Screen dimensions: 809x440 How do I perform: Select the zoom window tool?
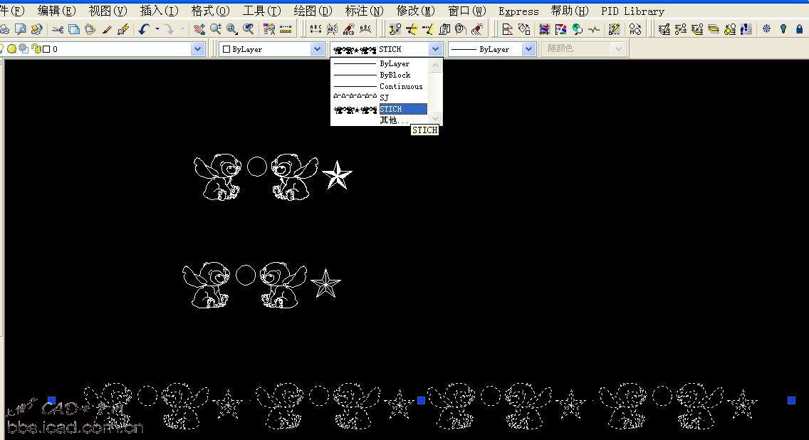click(x=232, y=29)
